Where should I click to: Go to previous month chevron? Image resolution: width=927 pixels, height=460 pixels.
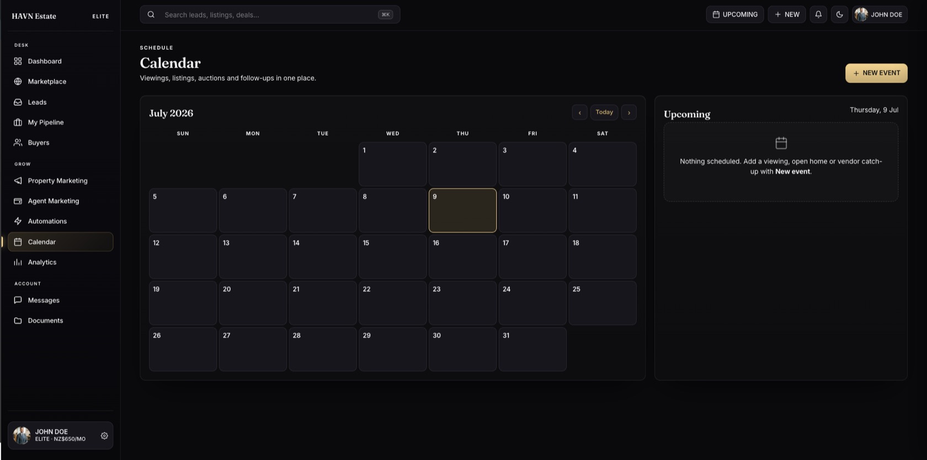pyautogui.click(x=579, y=113)
